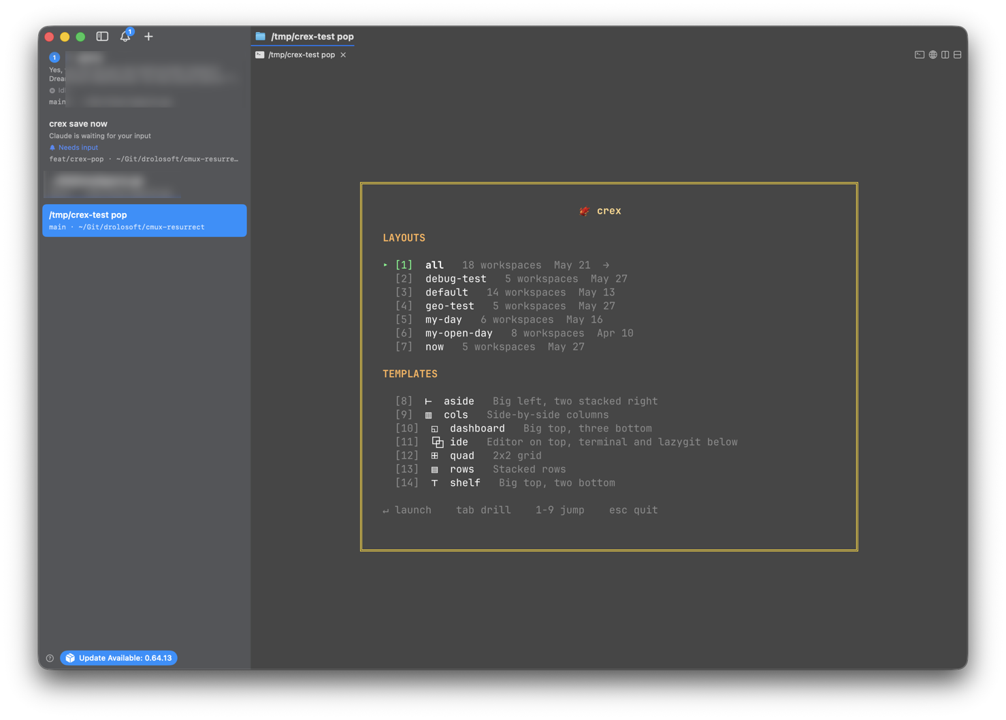
Task: Click the blue unread badge numbered 1
Action: [54, 57]
